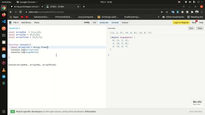Open Chrome profile avatar

tap(197, 12)
